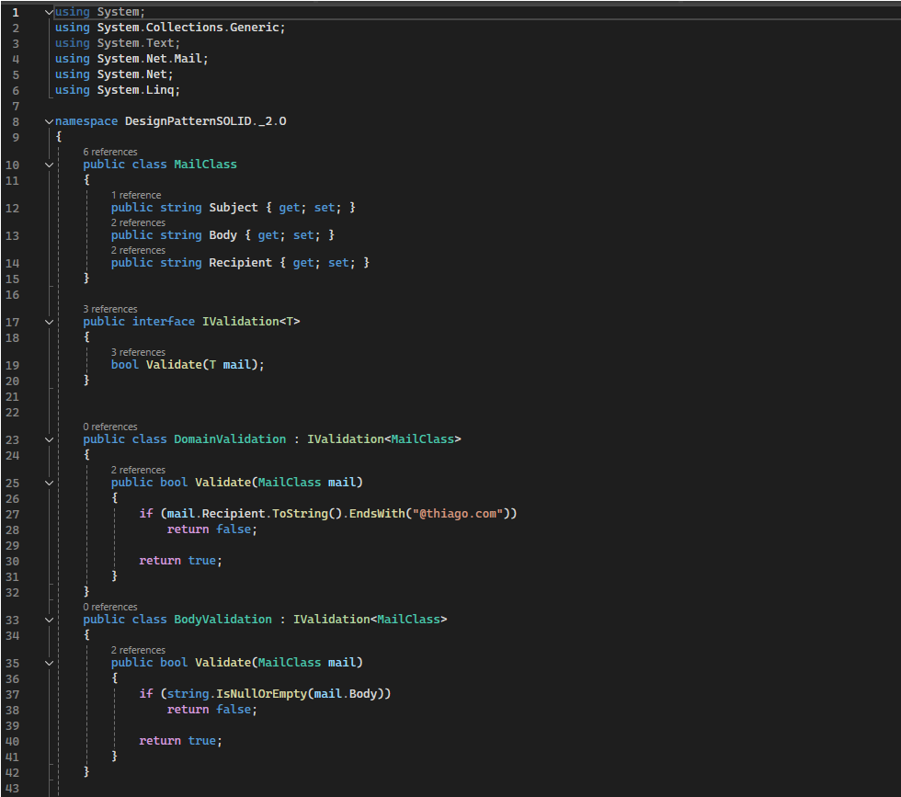Open '2 references' CodeLens above Recipient property

point(138,250)
